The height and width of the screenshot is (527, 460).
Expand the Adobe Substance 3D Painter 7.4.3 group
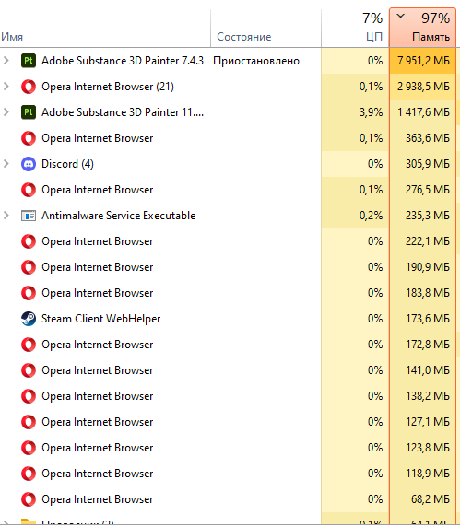(6, 61)
